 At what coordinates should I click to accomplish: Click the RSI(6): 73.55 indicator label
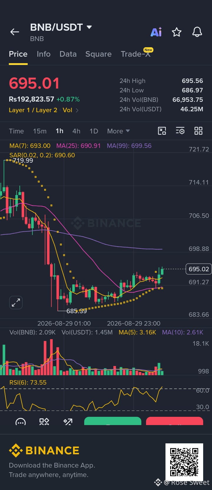coord(28,383)
